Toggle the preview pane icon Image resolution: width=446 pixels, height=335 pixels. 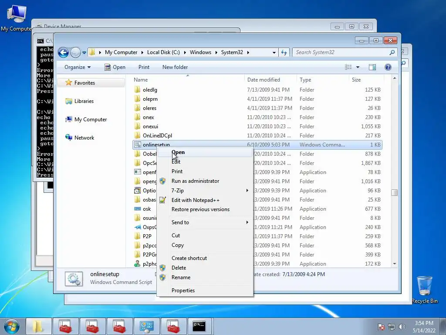coord(372,67)
